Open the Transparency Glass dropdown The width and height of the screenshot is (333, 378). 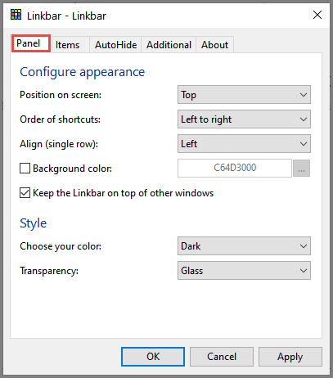(x=244, y=271)
